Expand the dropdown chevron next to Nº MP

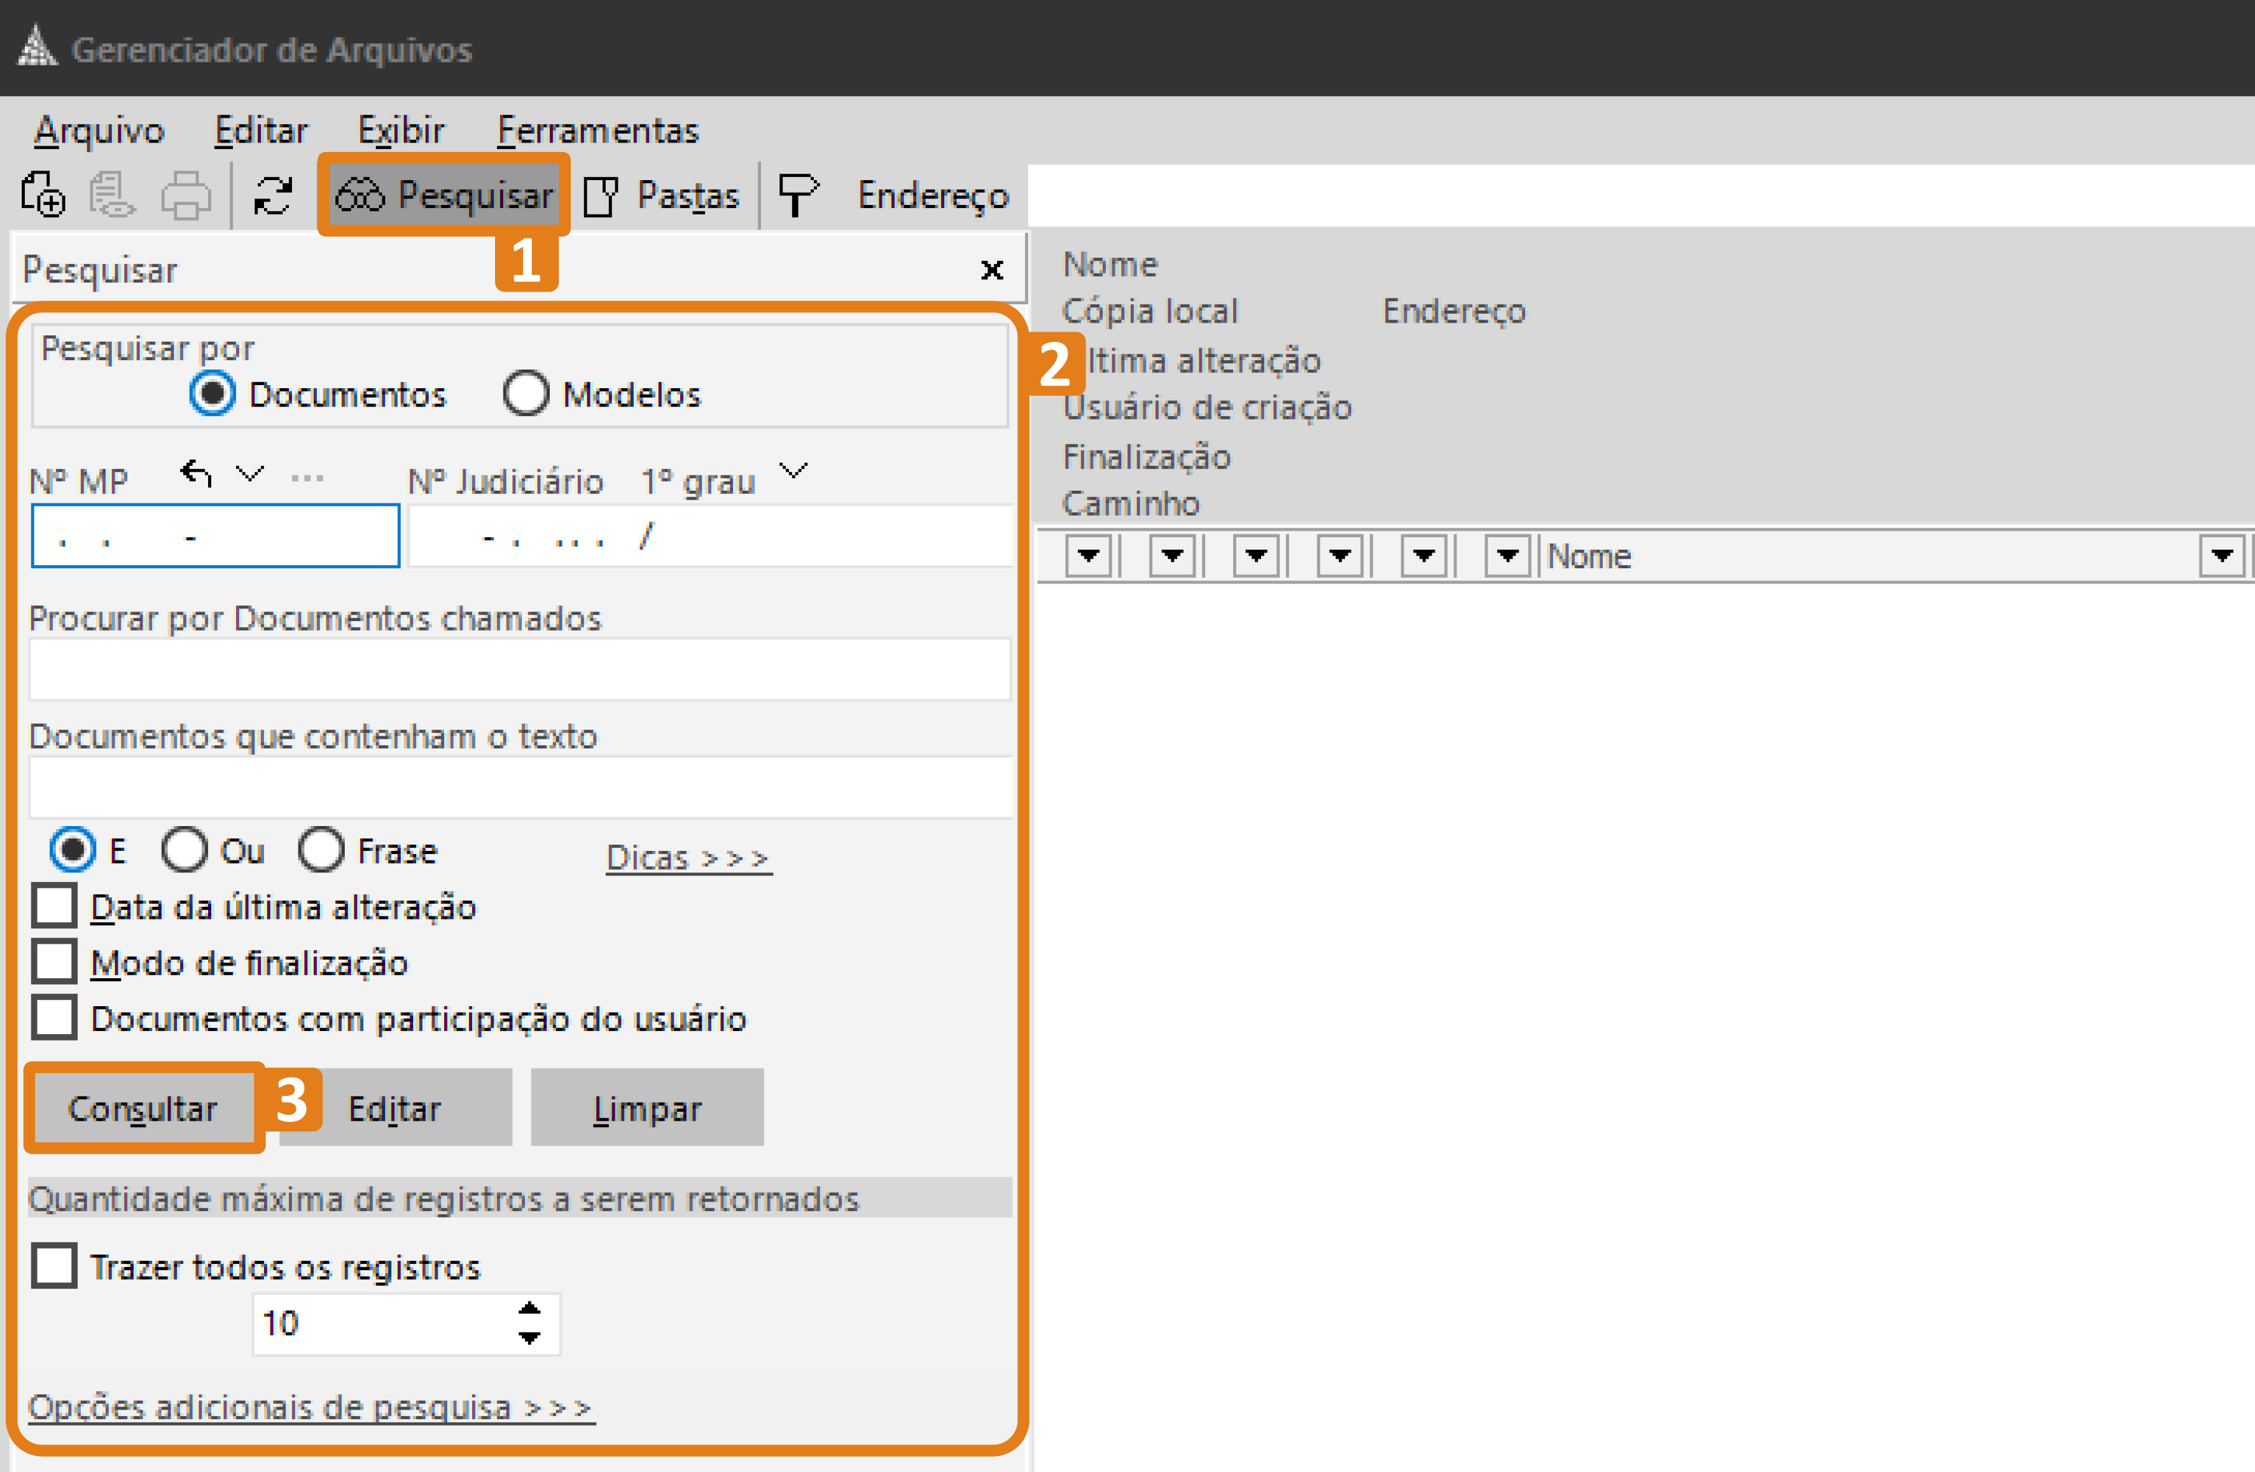(x=249, y=474)
